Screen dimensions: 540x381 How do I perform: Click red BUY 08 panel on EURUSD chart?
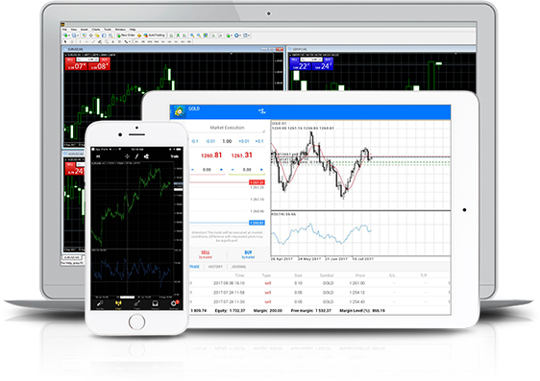pyautogui.click(x=99, y=64)
